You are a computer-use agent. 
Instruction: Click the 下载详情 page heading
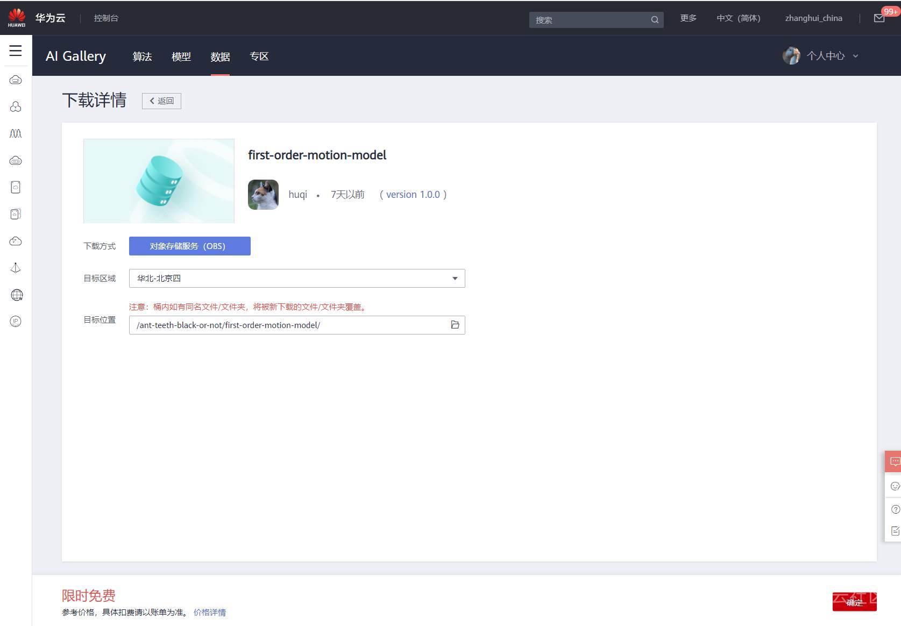click(x=94, y=100)
